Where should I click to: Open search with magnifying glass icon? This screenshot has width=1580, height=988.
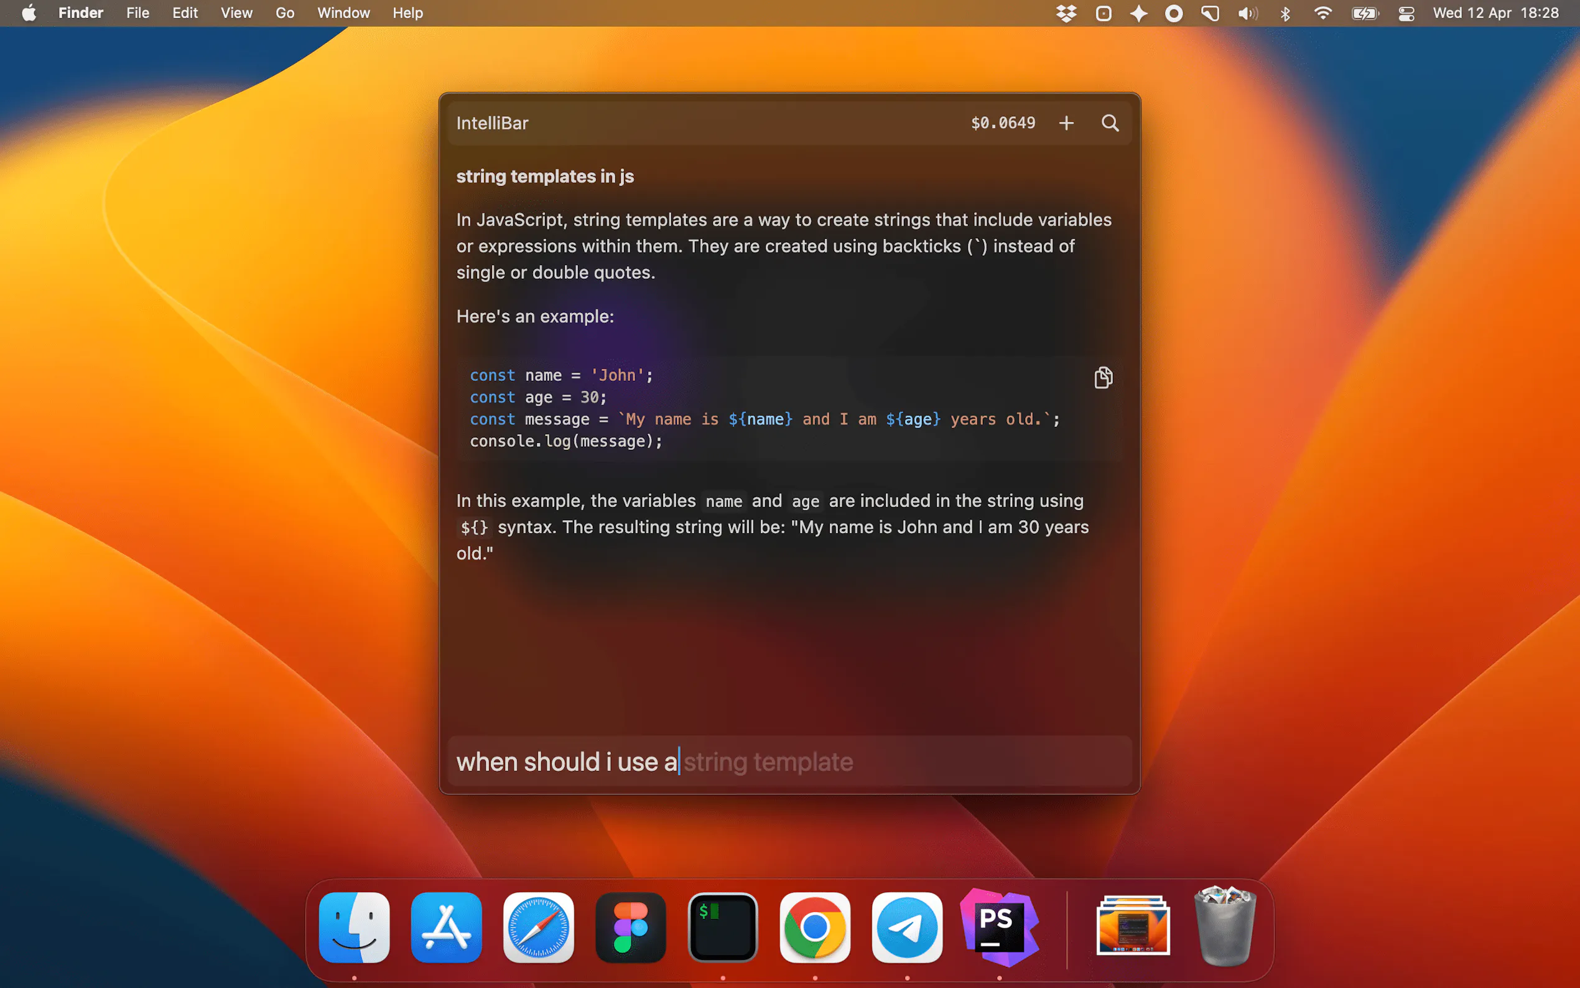point(1110,123)
